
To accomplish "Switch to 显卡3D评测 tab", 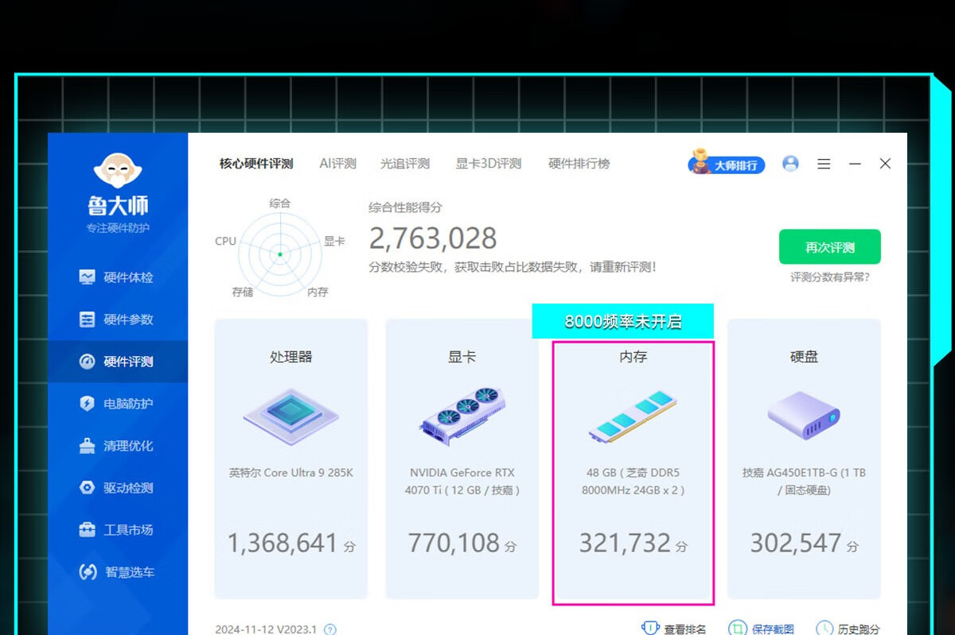I will [488, 164].
